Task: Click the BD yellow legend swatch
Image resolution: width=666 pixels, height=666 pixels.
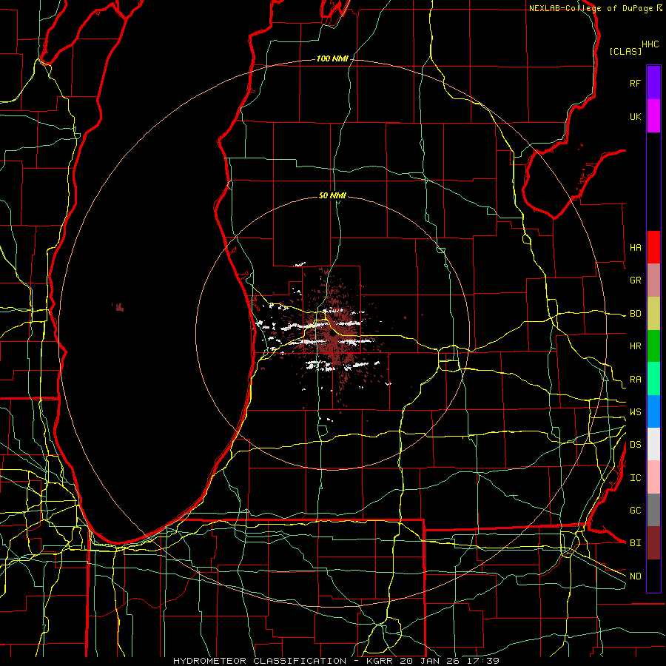Action: click(653, 313)
